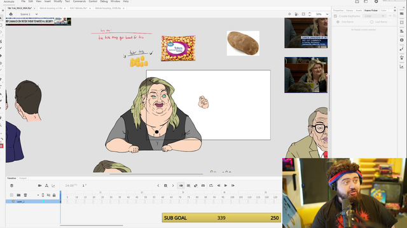
Task: Add a new layer with the plus icon
Action: coord(11,195)
